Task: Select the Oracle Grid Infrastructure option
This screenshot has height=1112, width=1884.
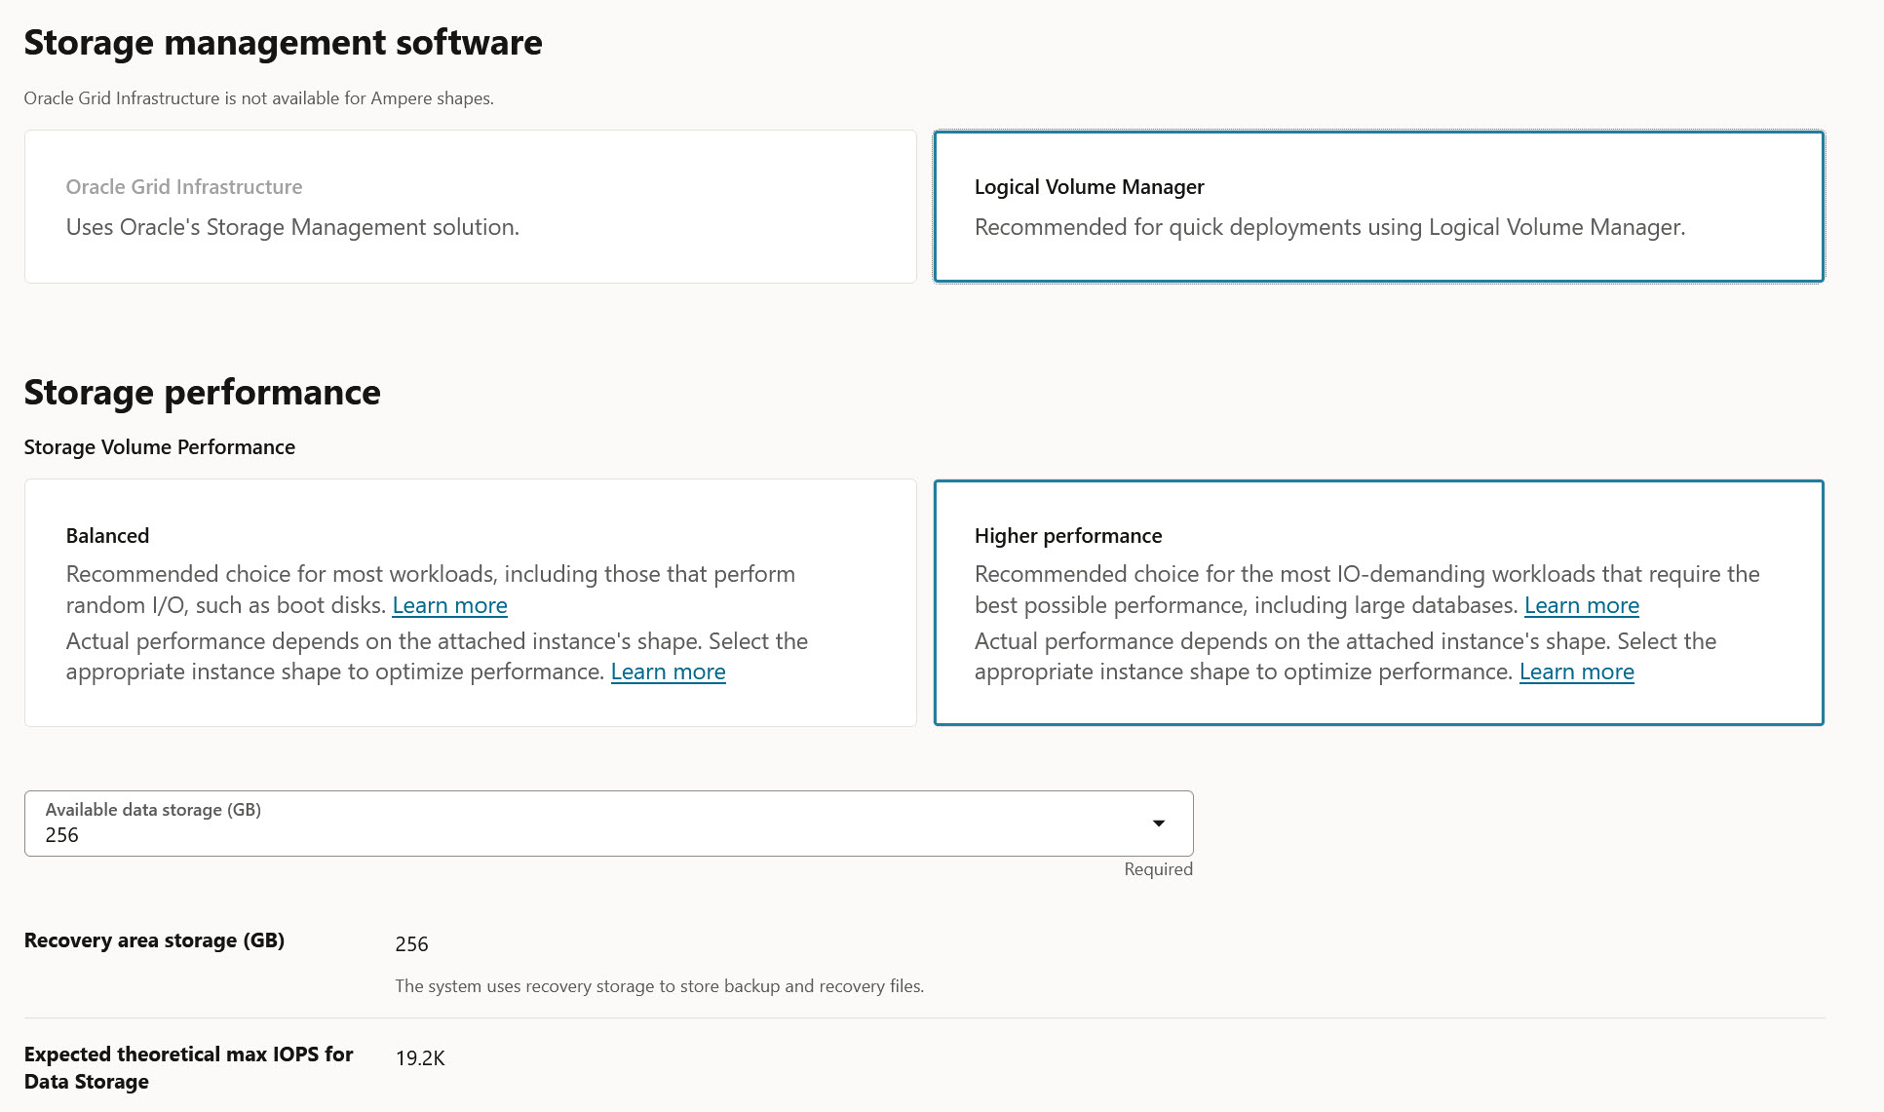Action: click(x=470, y=206)
